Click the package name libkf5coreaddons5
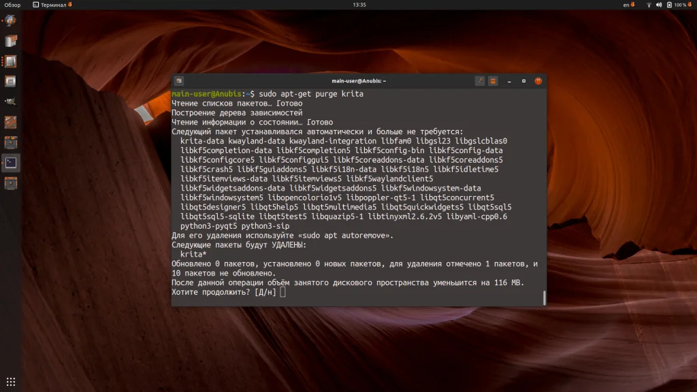 pyautogui.click(x=466, y=159)
